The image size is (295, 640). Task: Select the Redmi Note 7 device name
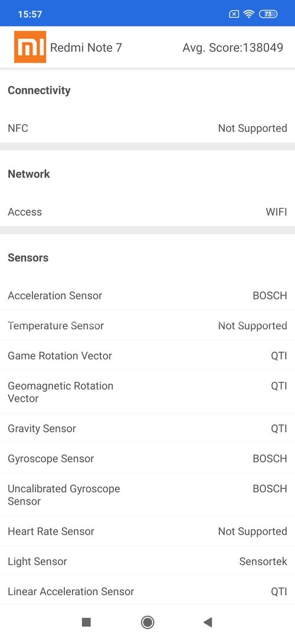tap(86, 48)
